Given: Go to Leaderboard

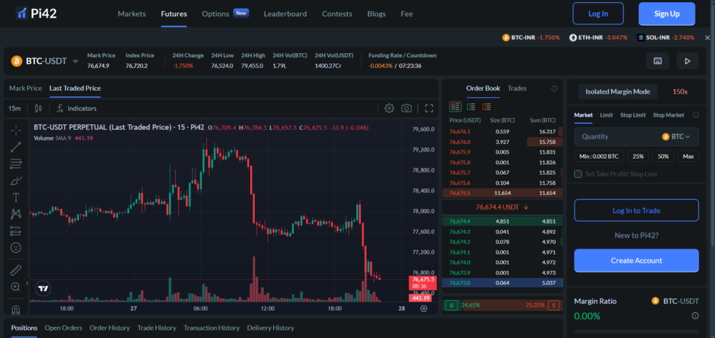Looking at the screenshot, I should (285, 14).
